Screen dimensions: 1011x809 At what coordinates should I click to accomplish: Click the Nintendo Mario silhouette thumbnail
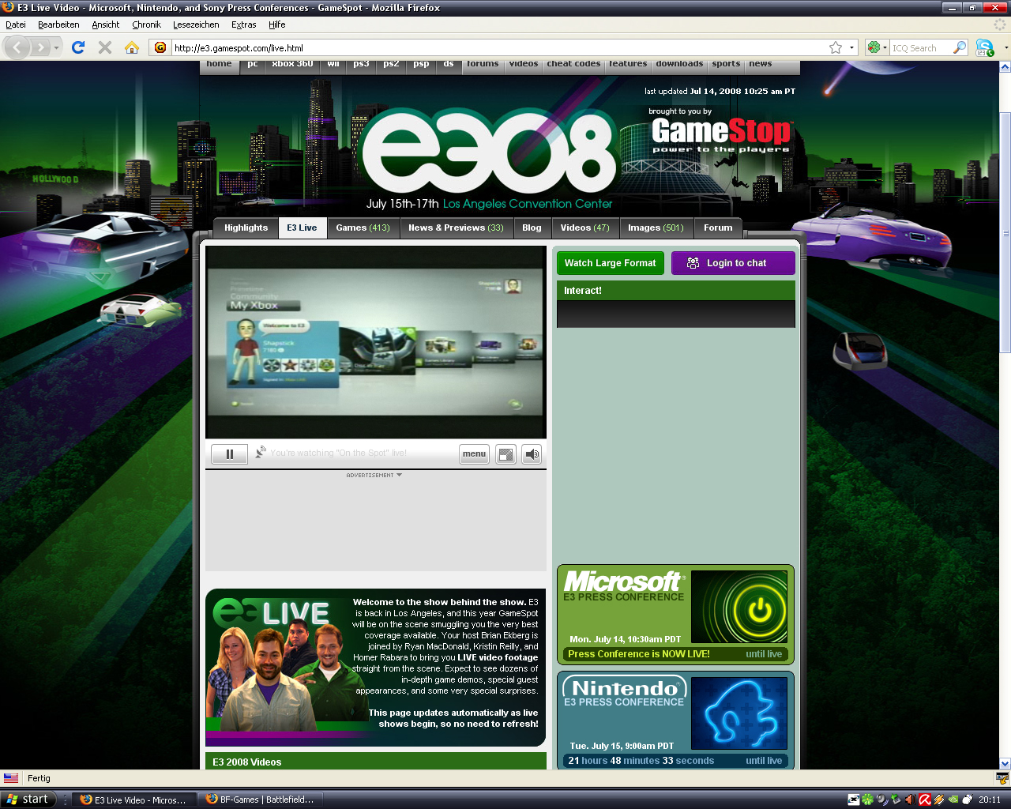pos(739,713)
